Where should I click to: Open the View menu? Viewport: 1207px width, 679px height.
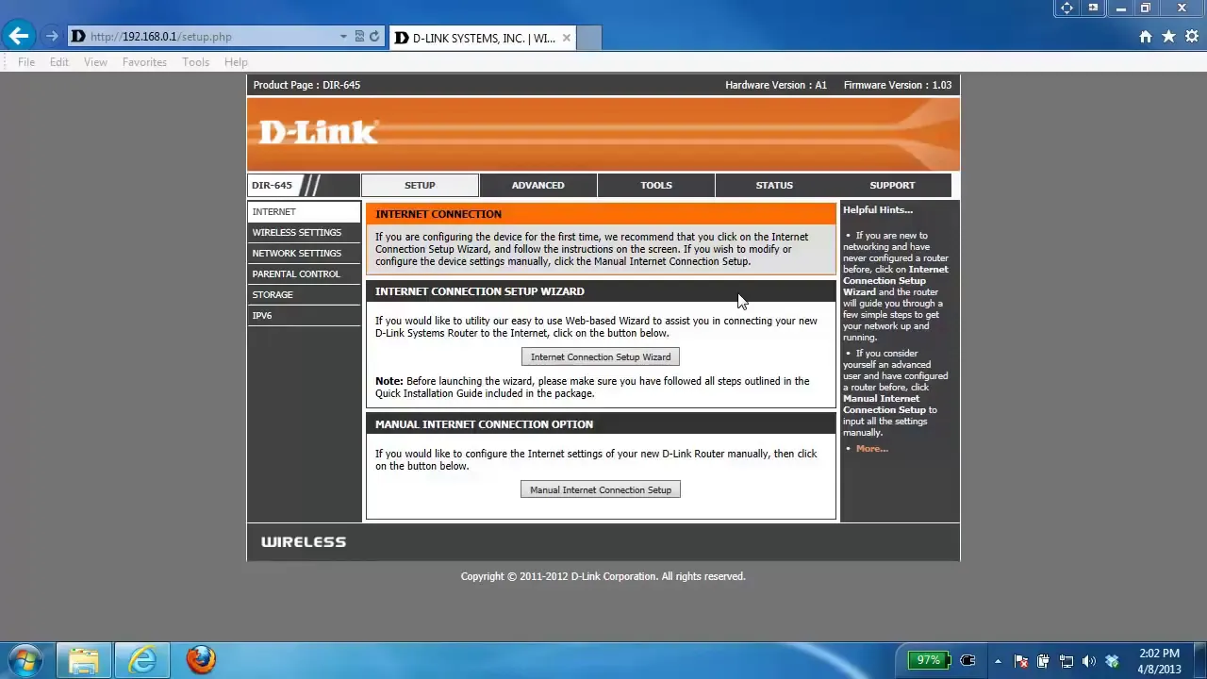(95, 62)
